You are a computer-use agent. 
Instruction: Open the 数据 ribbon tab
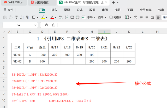pos(92,10)
